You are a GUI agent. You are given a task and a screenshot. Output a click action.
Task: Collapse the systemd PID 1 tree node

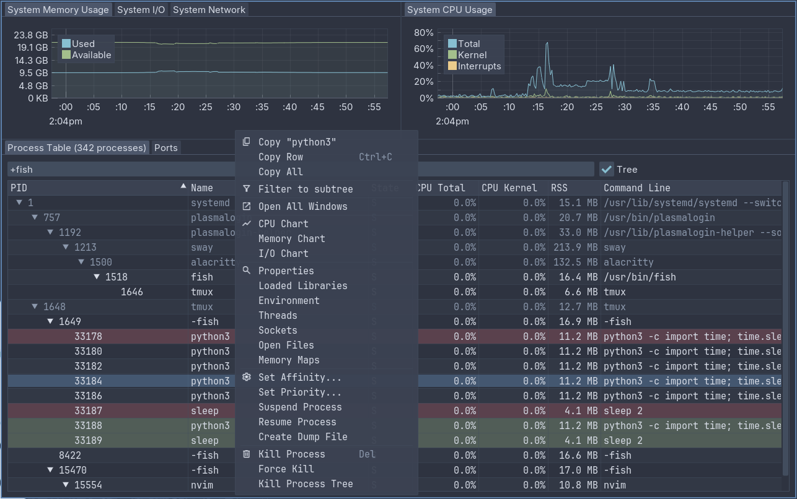pyautogui.click(x=19, y=202)
